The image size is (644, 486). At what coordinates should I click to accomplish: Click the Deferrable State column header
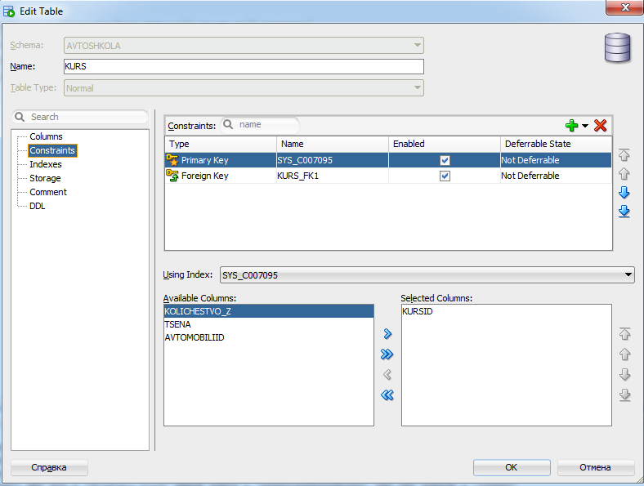(556, 144)
